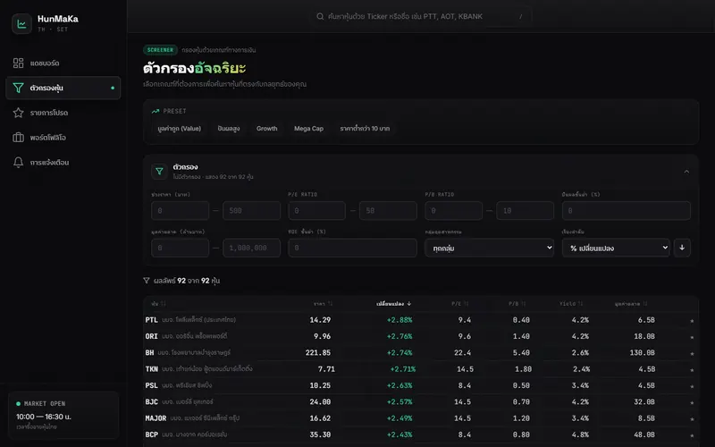The height and width of the screenshot is (447, 715).
Task: Open the PTL stock row
Action: pos(421,320)
